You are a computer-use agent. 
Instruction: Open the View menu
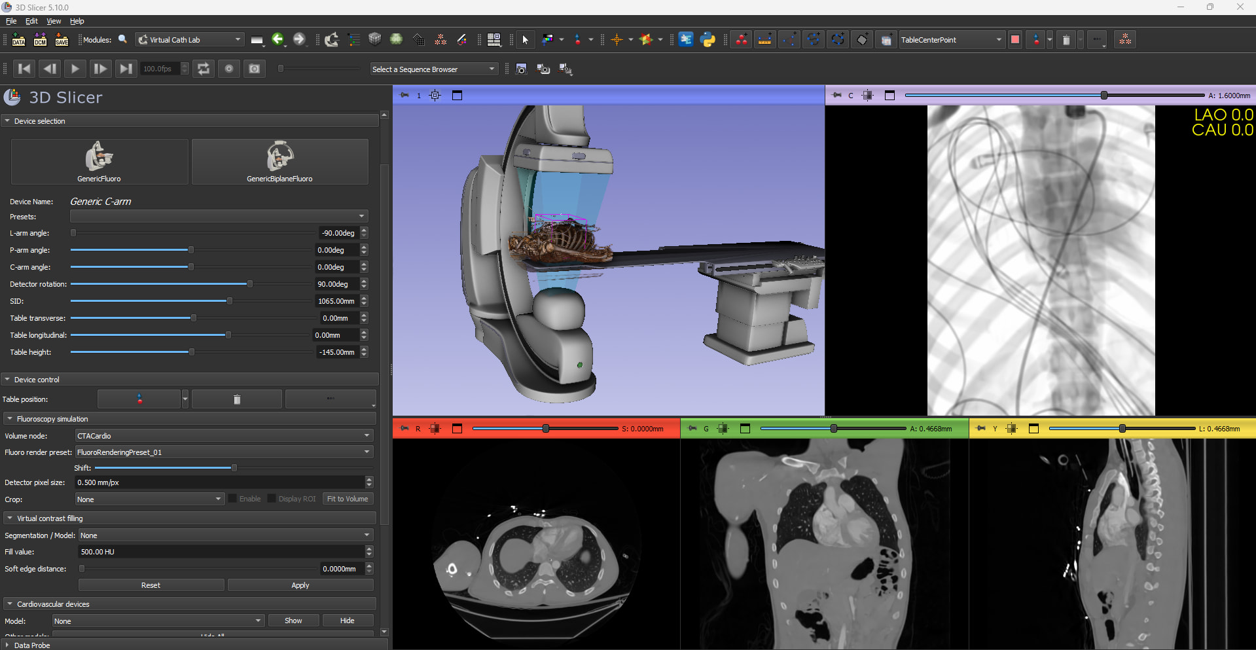(54, 21)
